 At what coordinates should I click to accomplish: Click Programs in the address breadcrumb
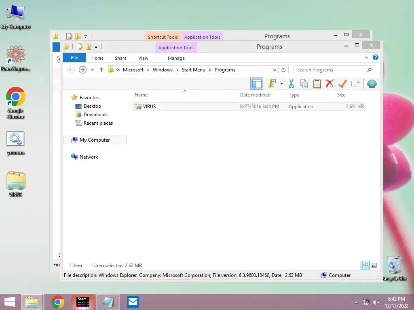(225, 70)
